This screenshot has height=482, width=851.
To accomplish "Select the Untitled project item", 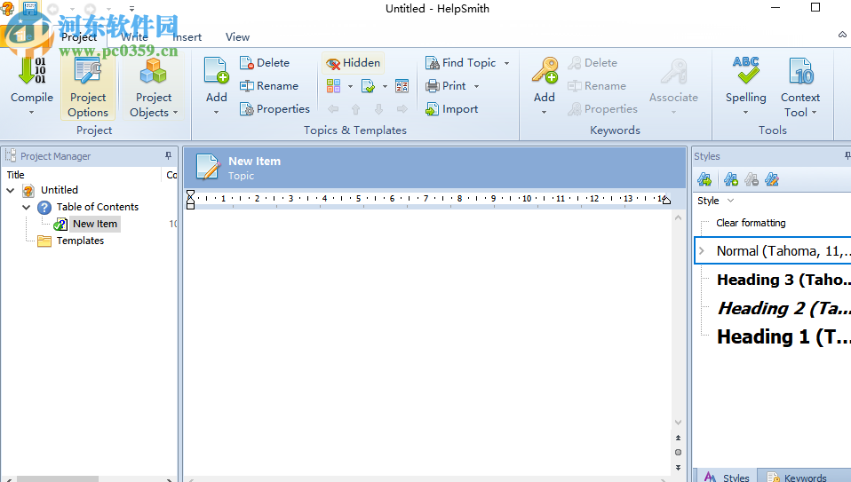I will coord(60,190).
